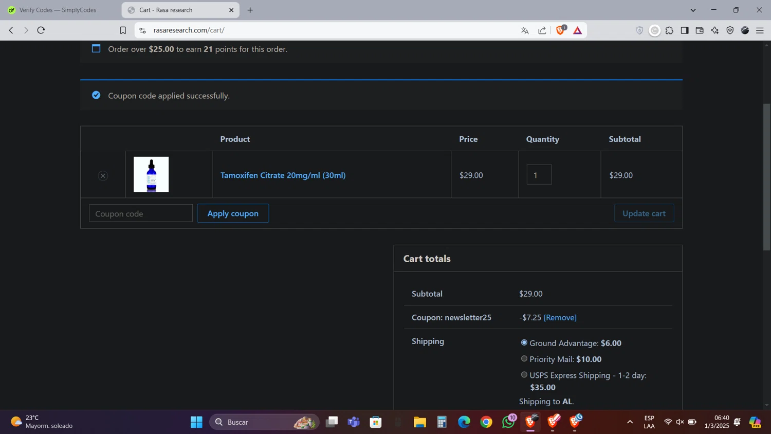
Task: Remove Tamoxifen Citrate item with X icon
Action: pyautogui.click(x=103, y=176)
